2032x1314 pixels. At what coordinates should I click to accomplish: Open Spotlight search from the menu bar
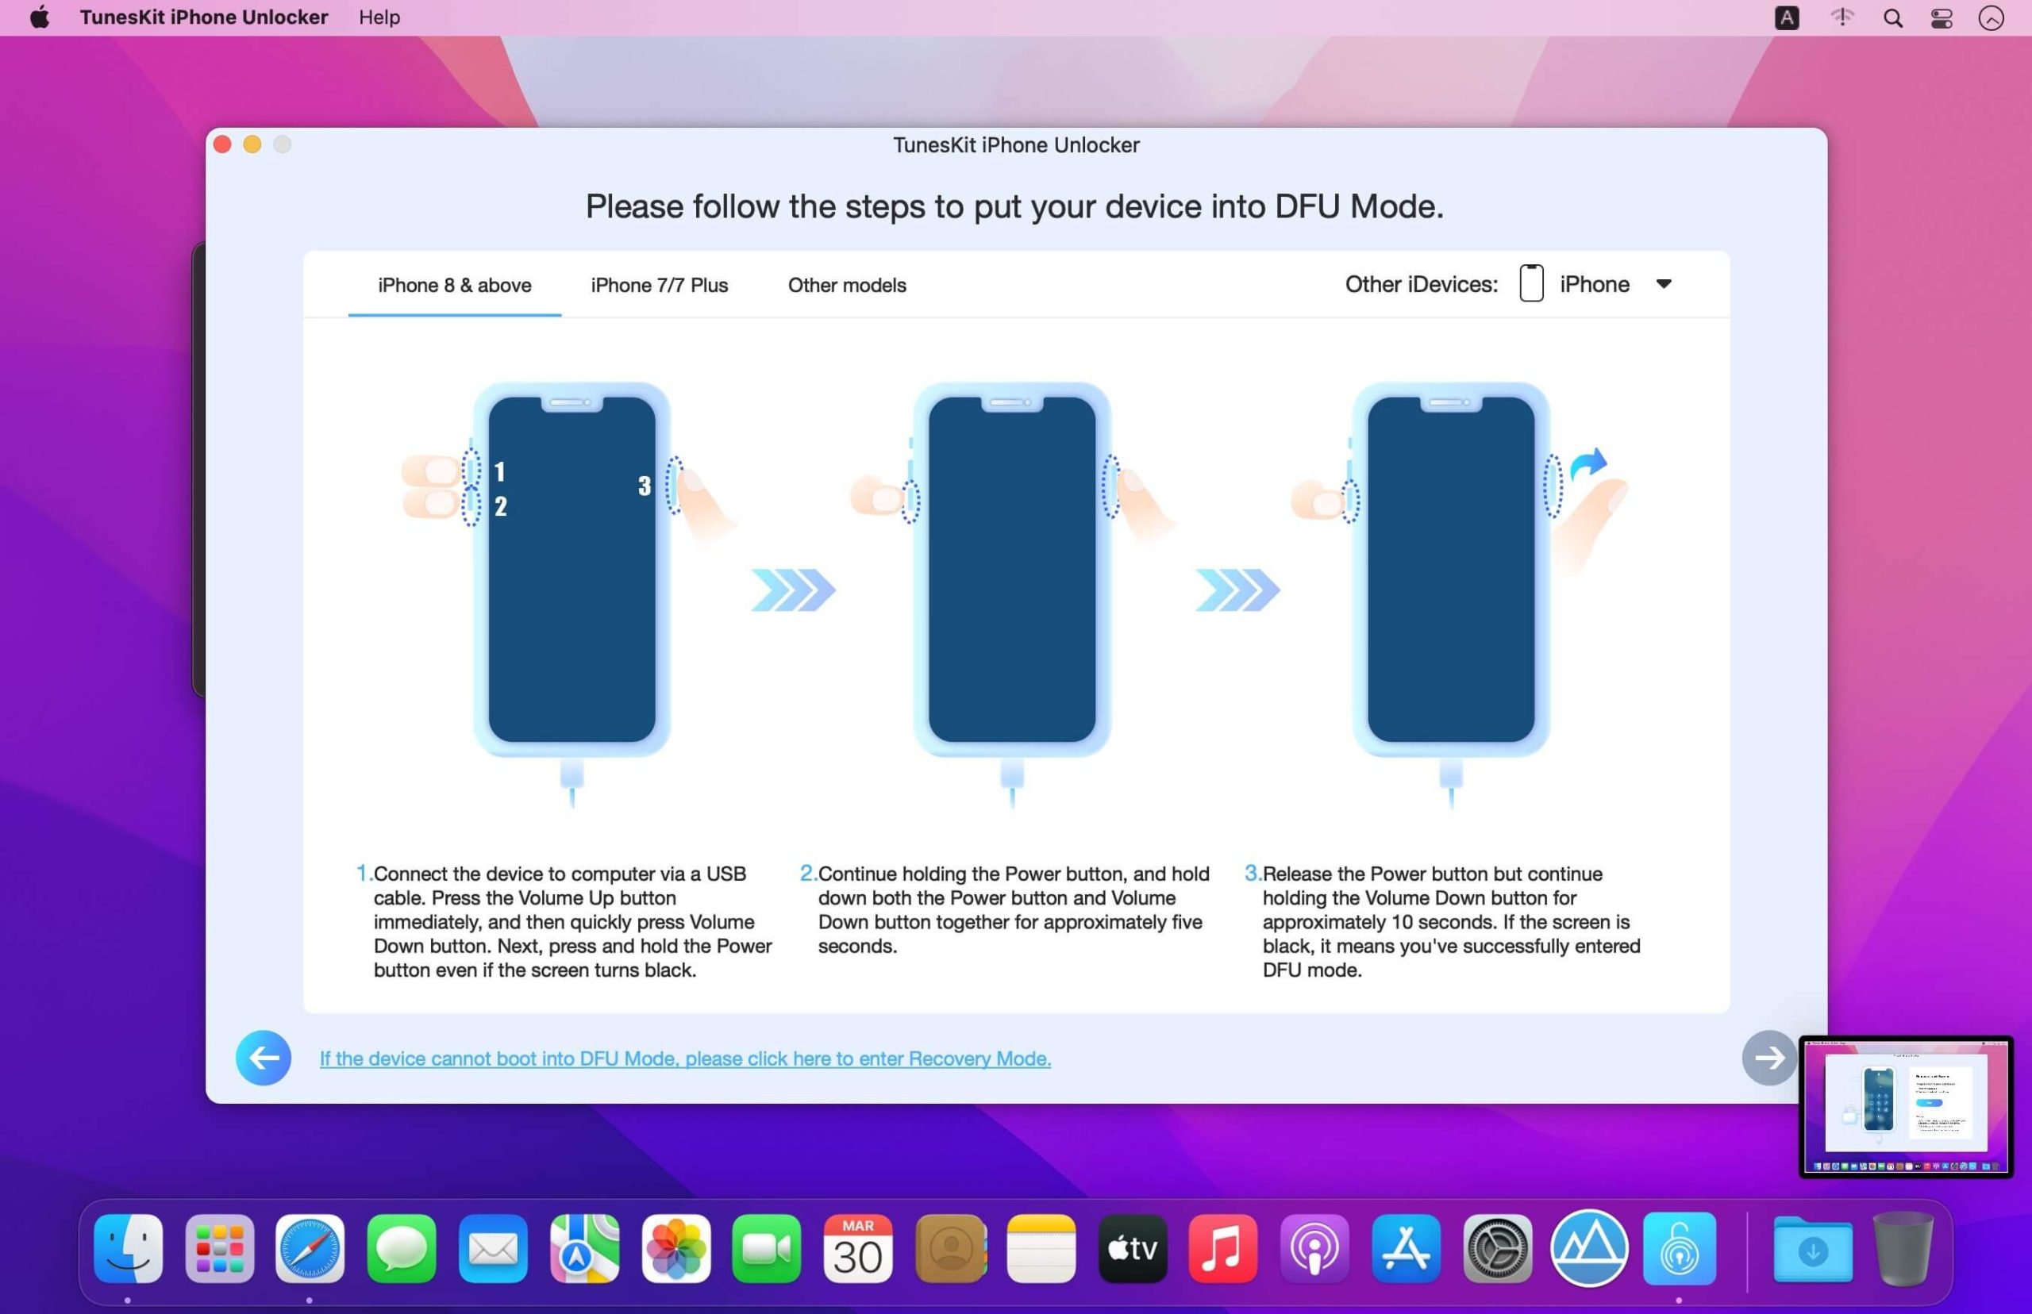point(1892,17)
